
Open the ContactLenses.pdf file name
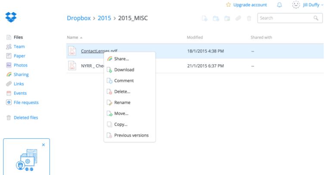99,51
